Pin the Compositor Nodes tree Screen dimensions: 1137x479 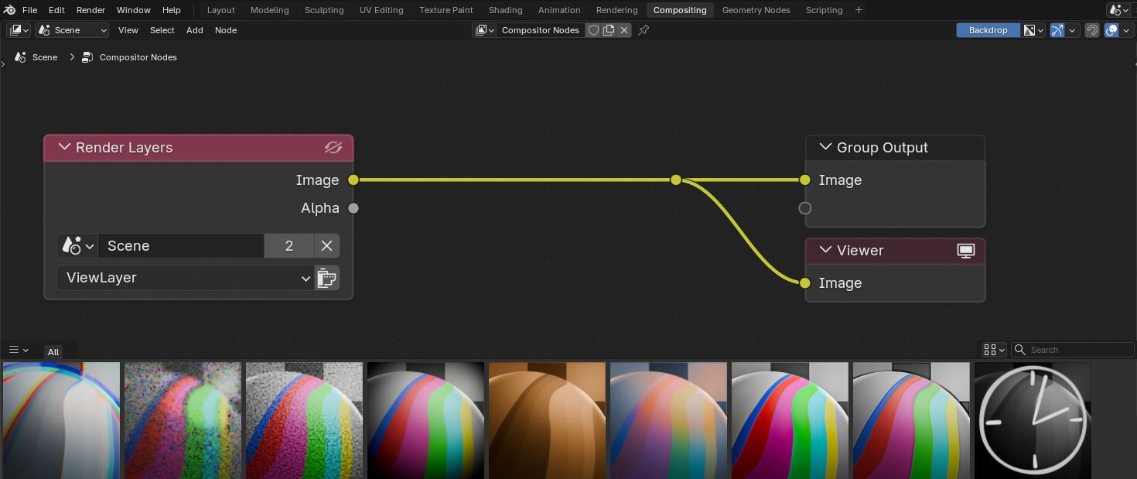[x=644, y=30]
